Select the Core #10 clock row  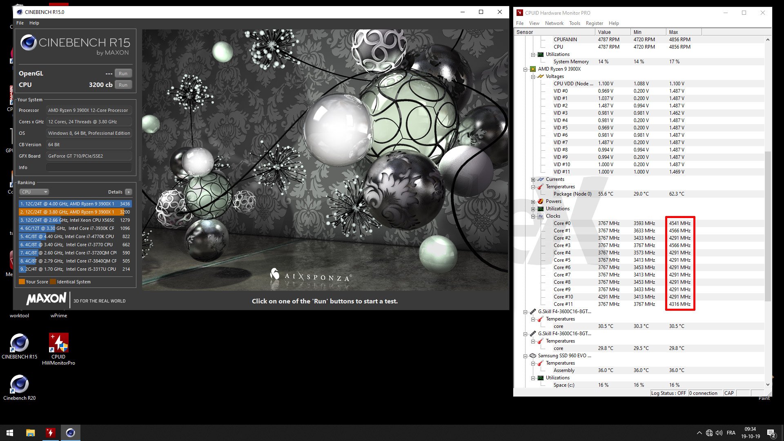(x=639, y=297)
